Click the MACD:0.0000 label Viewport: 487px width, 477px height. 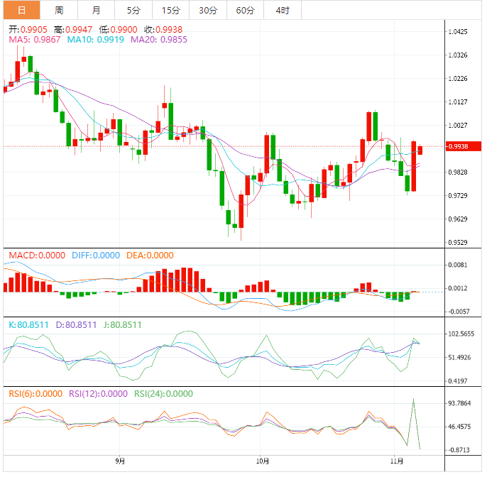click(37, 256)
